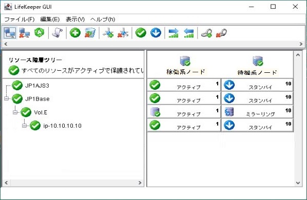Click the 待機系ノード server label
The height and width of the screenshot is (200, 307).
257,72
